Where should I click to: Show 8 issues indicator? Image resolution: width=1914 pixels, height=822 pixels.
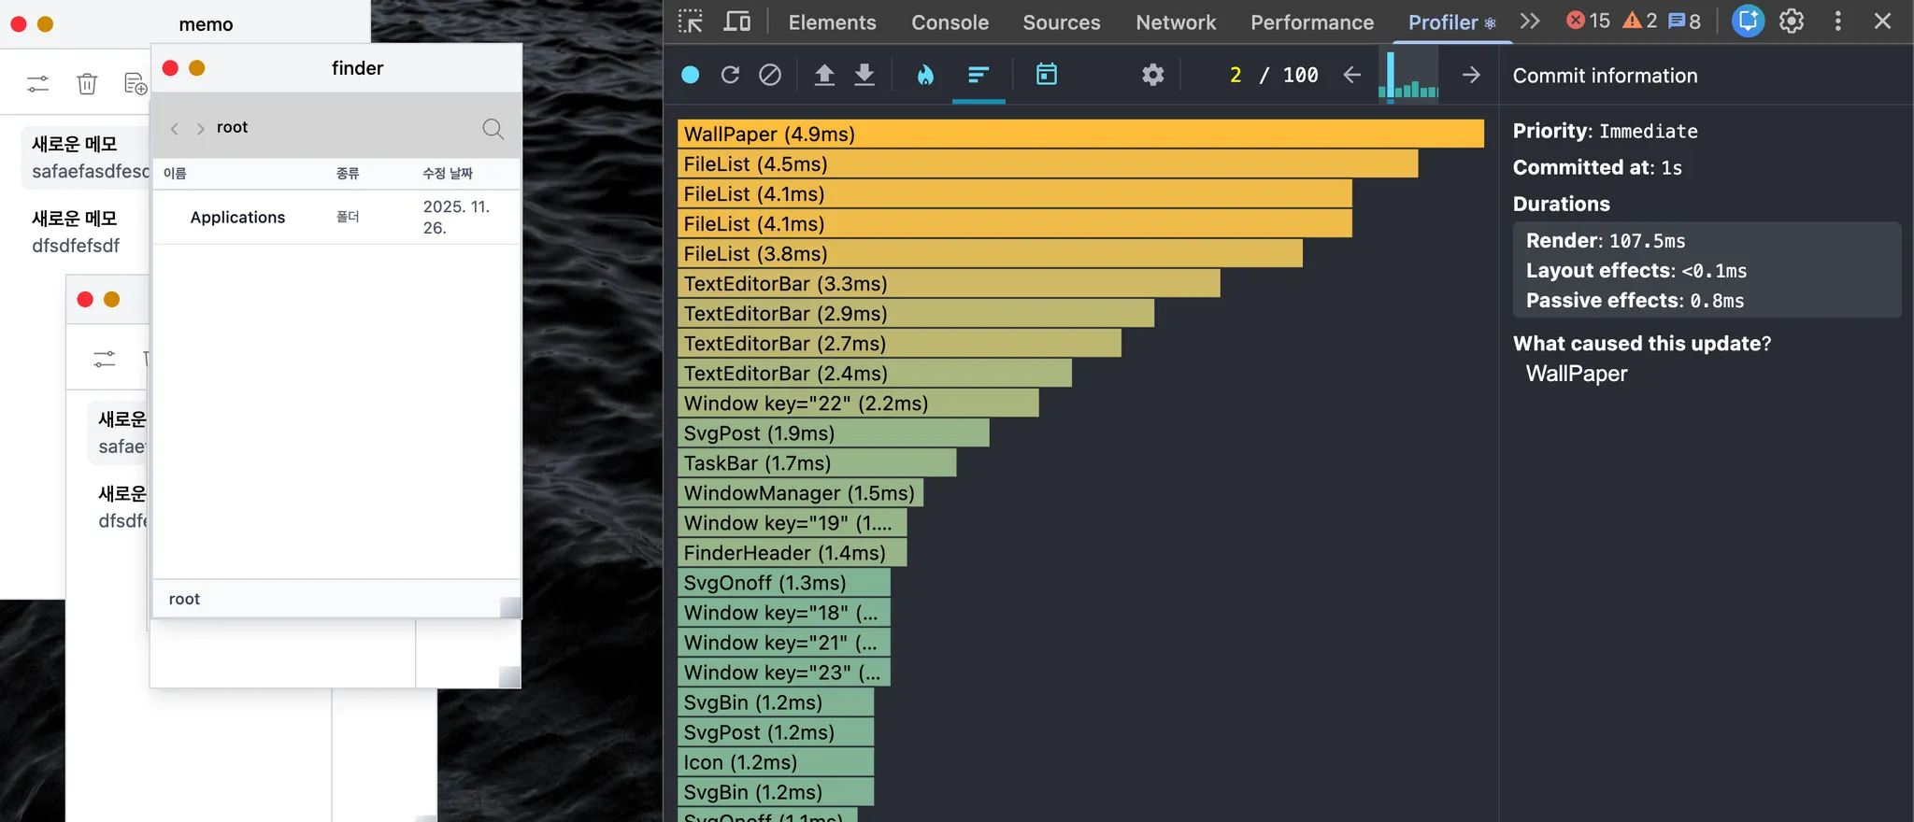pyautogui.click(x=1684, y=21)
